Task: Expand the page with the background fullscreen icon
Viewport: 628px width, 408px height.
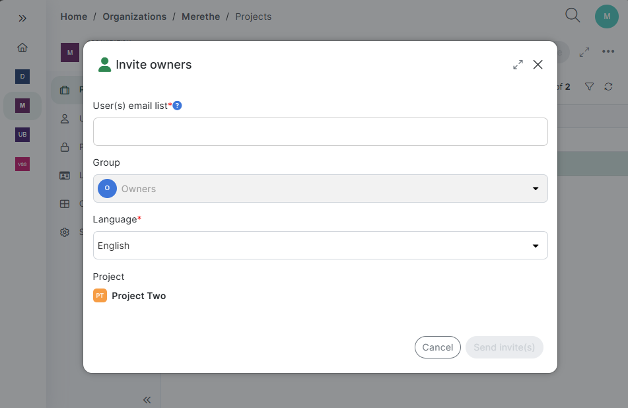Action: tap(584, 52)
